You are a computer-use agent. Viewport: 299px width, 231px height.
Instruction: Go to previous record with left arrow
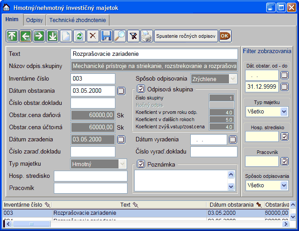tap(26, 36)
